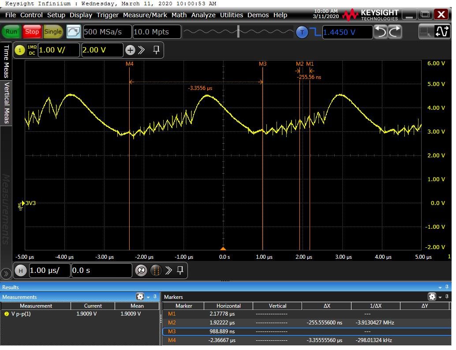Open the Time Meas side tab
Image resolution: width=456 pixels, height=350 pixels.
point(6,61)
